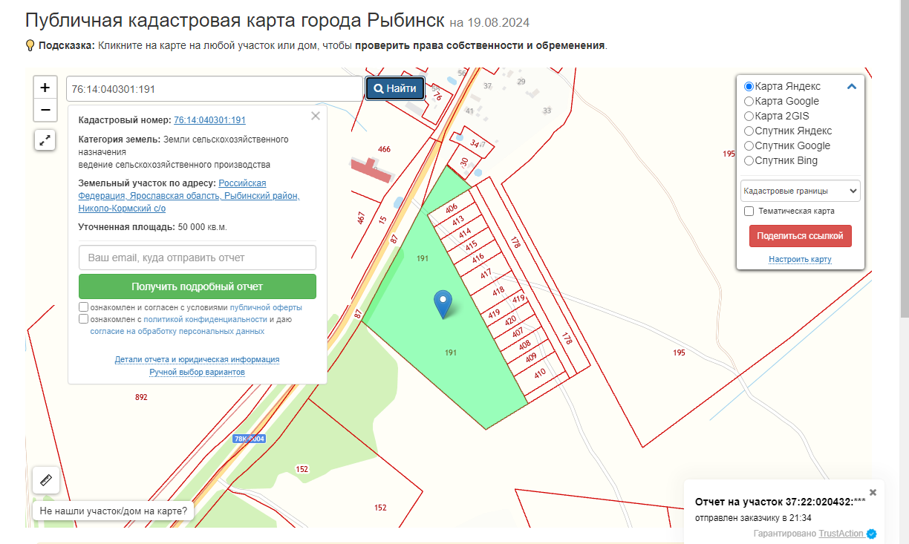Accept the публичной оферты terms checkbox
Screen dimensions: 909x544
pyautogui.click(x=84, y=307)
